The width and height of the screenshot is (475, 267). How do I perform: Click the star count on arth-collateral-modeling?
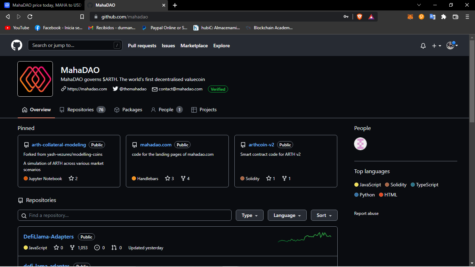(x=73, y=178)
